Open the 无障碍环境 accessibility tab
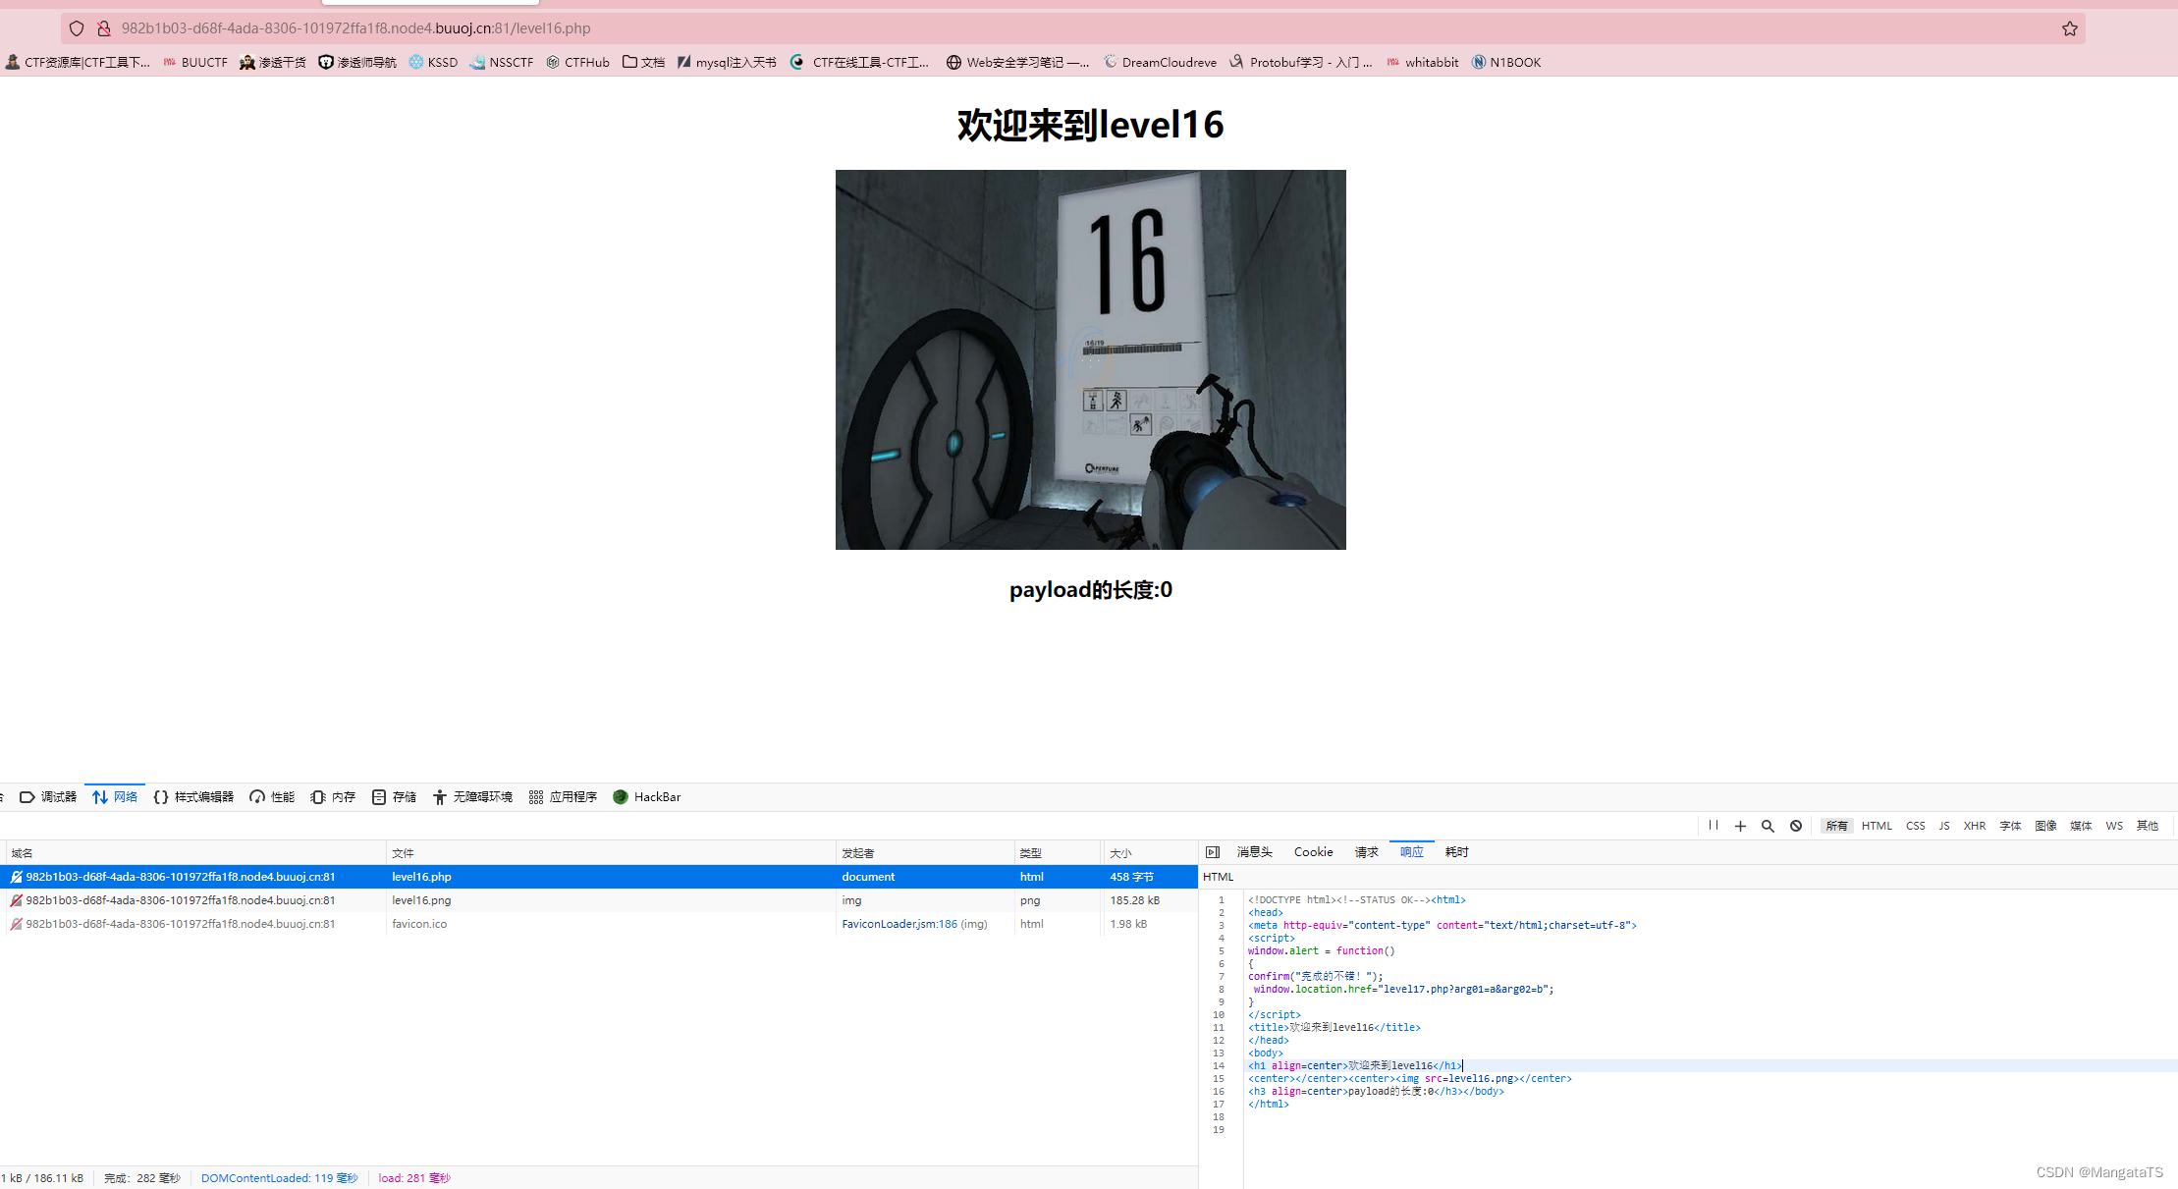Viewport: 2178px width, 1189px height. [472, 797]
